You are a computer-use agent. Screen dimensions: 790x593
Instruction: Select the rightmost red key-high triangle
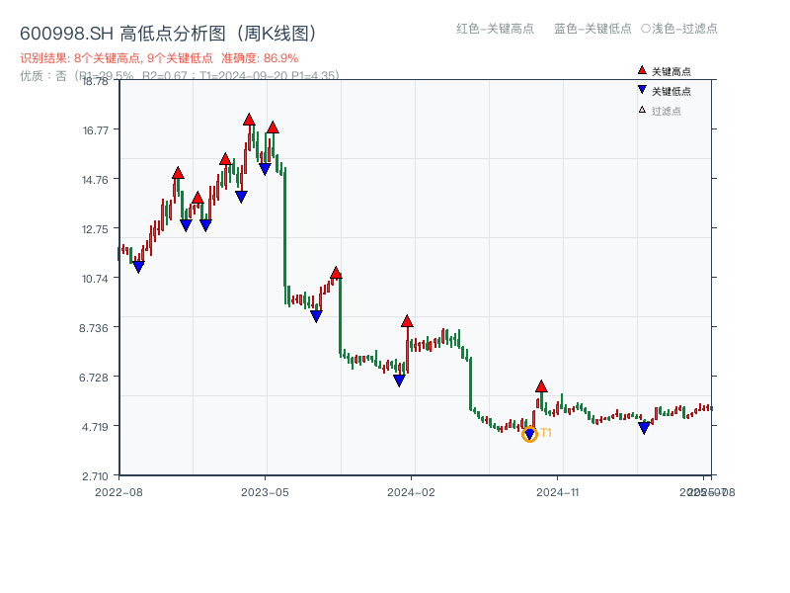(541, 386)
